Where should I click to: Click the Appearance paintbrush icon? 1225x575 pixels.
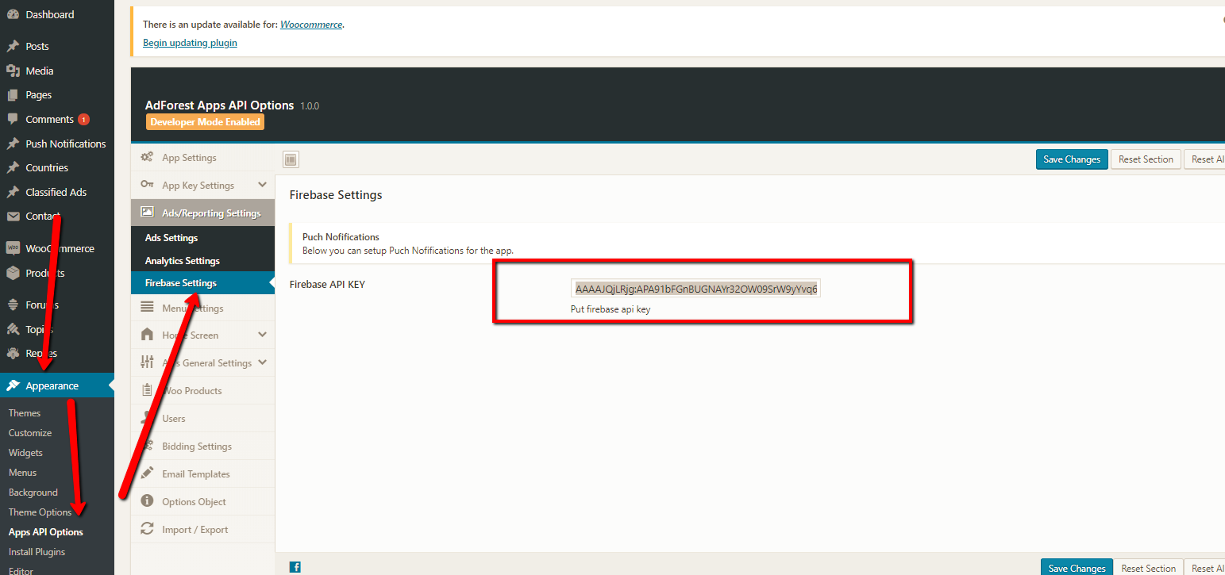tap(13, 385)
